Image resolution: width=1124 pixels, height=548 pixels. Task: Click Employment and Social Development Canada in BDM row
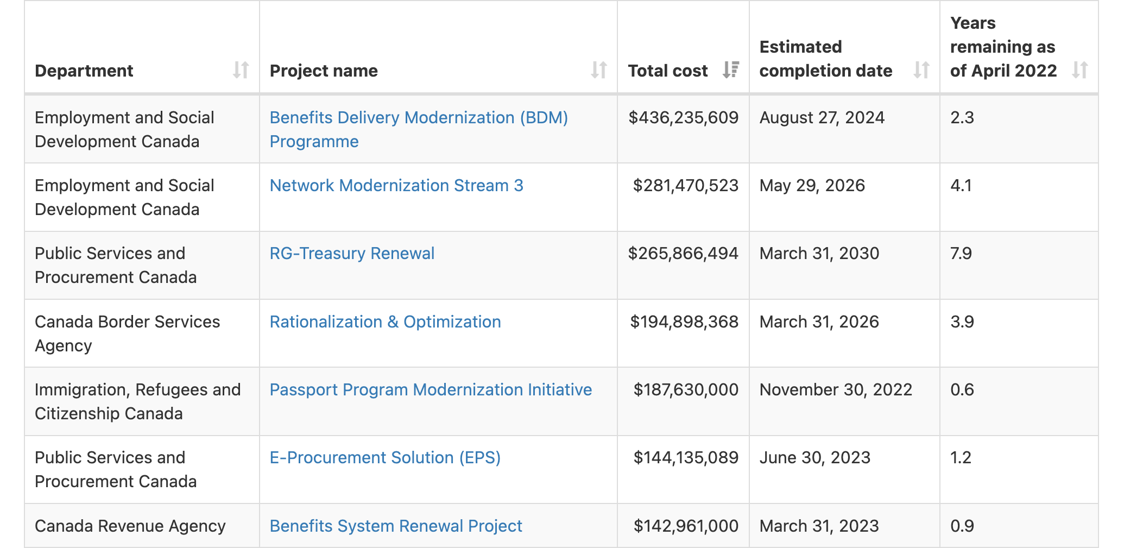142,129
